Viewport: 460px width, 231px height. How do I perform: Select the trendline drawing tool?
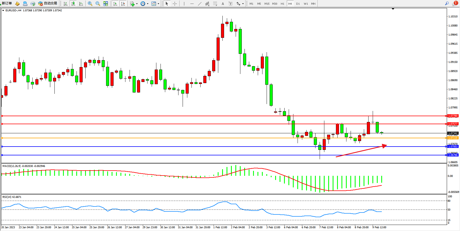pos(200,4)
